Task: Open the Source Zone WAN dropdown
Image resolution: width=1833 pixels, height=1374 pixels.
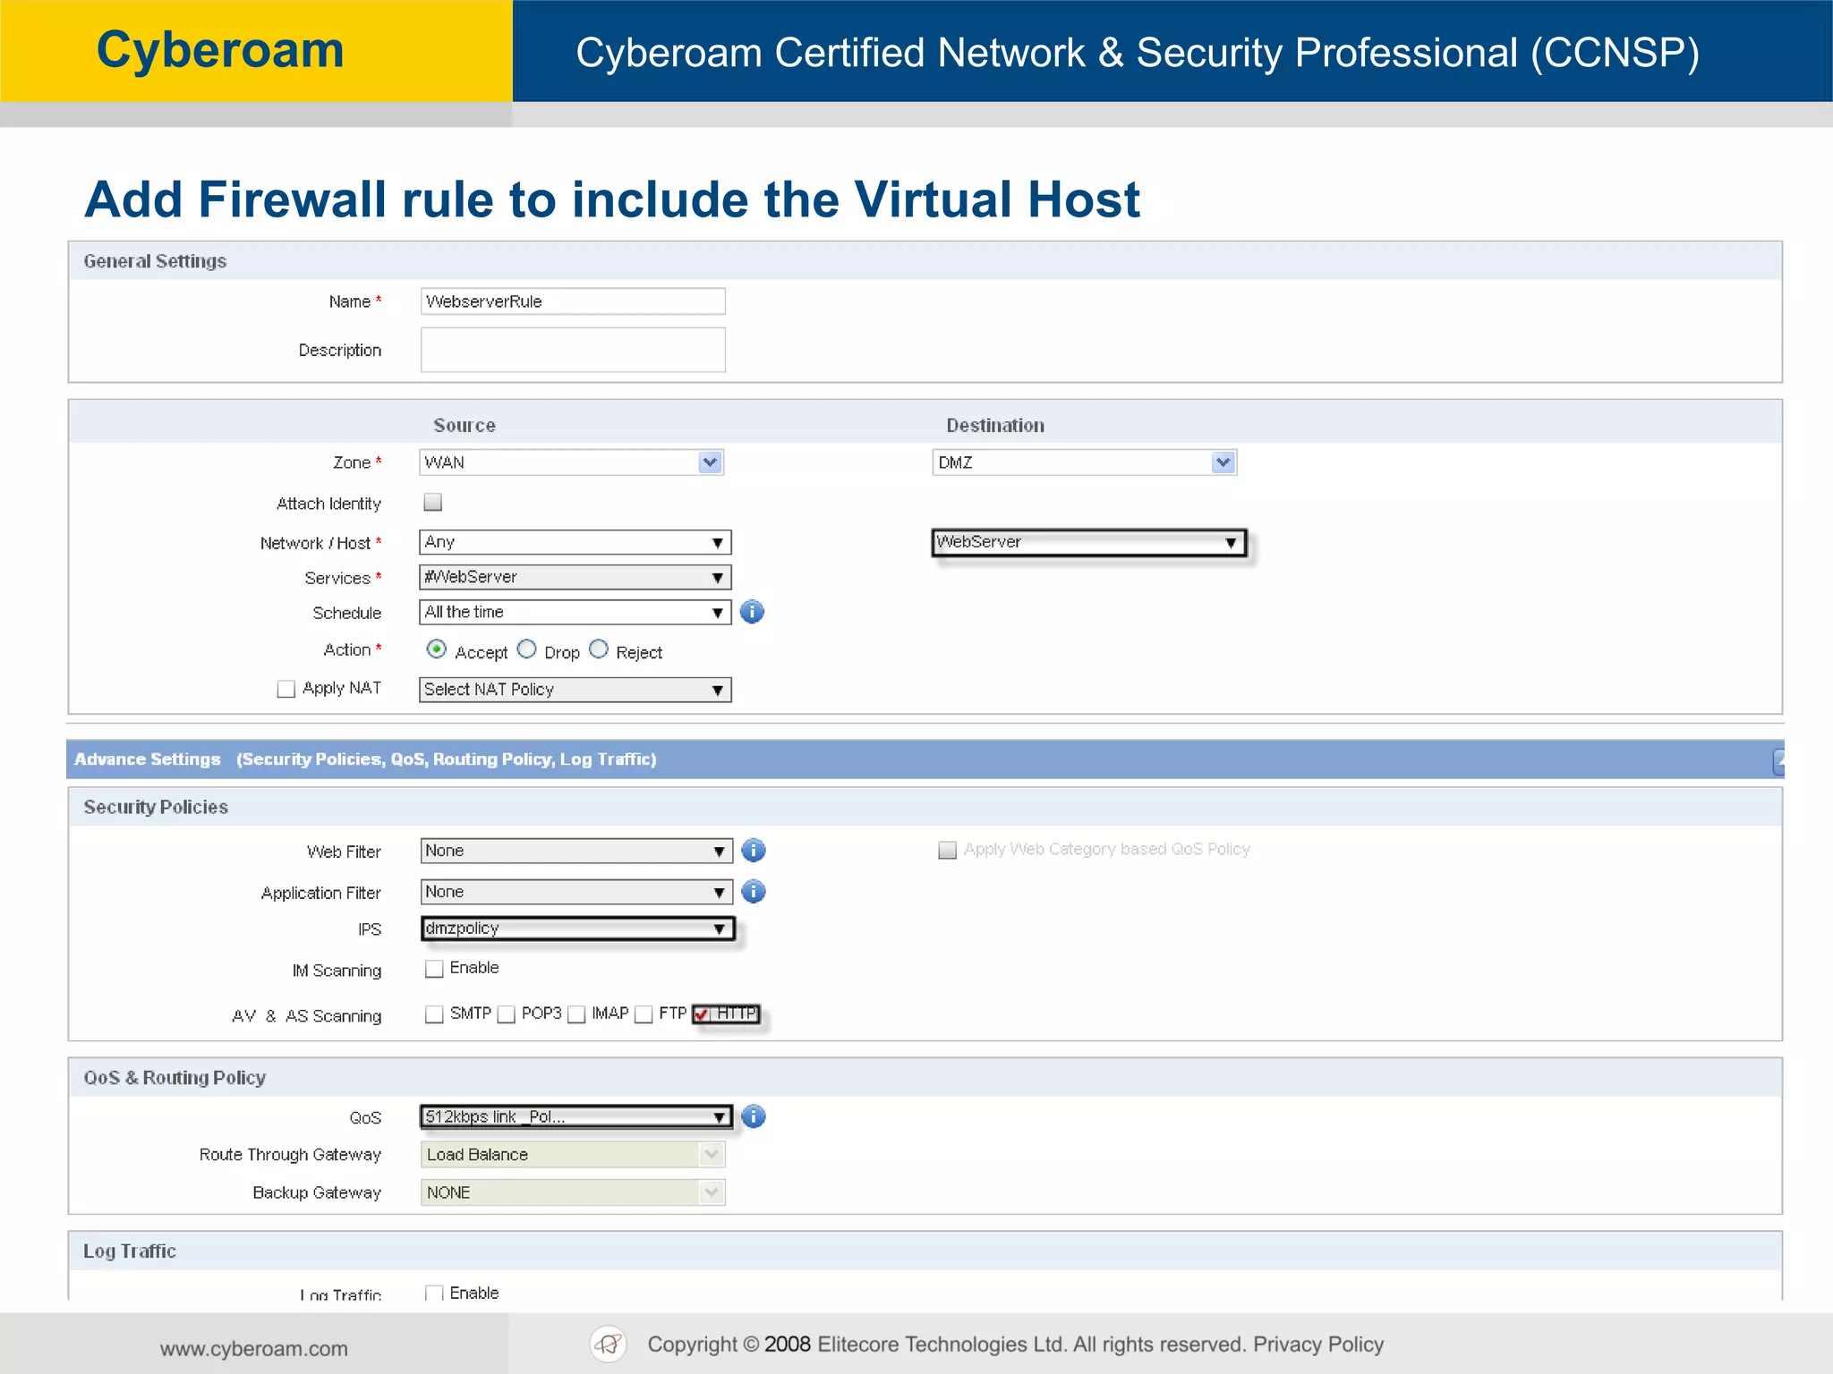Action: (x=571, y=462)
